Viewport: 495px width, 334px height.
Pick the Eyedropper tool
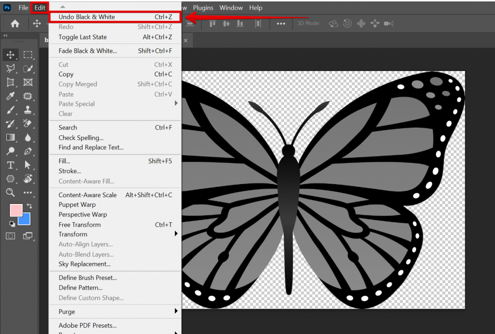(x=11, y=96)
